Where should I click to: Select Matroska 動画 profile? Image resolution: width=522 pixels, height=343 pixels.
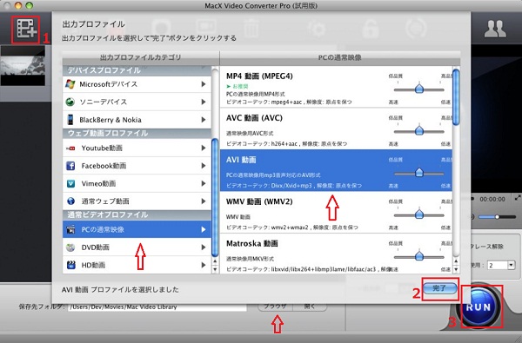[336, 254]
